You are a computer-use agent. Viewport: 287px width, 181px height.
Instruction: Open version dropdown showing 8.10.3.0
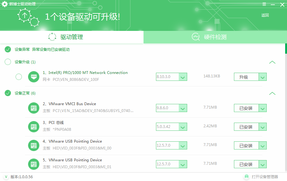(183, 77)
